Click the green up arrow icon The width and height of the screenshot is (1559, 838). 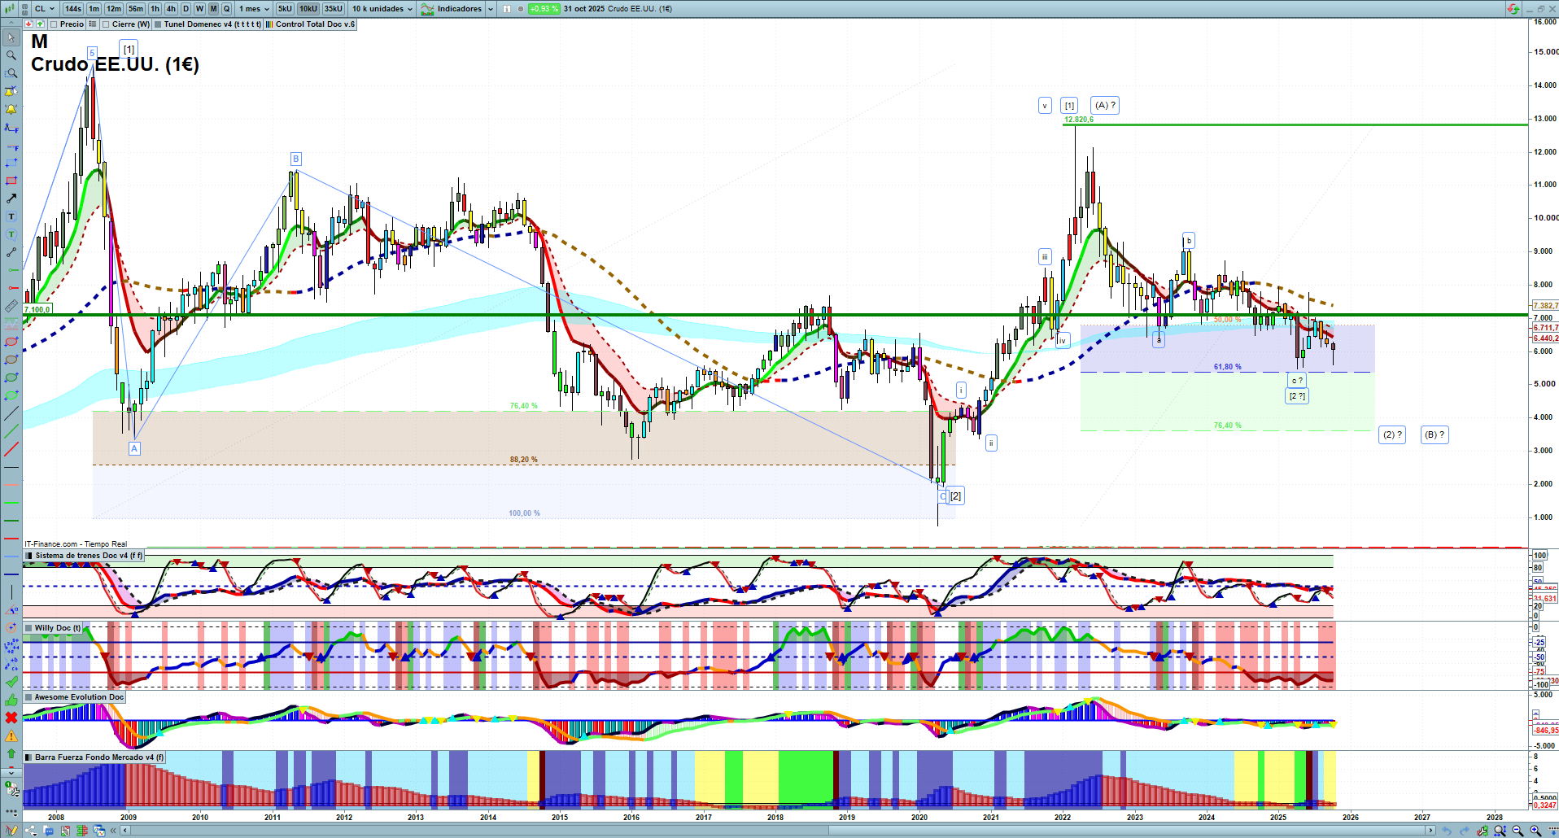11,753
